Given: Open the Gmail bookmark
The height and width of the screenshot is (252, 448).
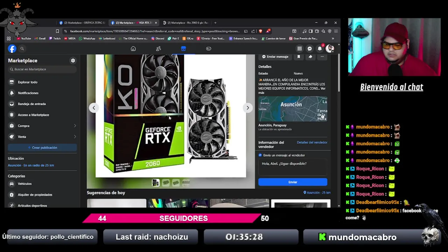Looking at the screenshot, I should (x=40, y=38).
